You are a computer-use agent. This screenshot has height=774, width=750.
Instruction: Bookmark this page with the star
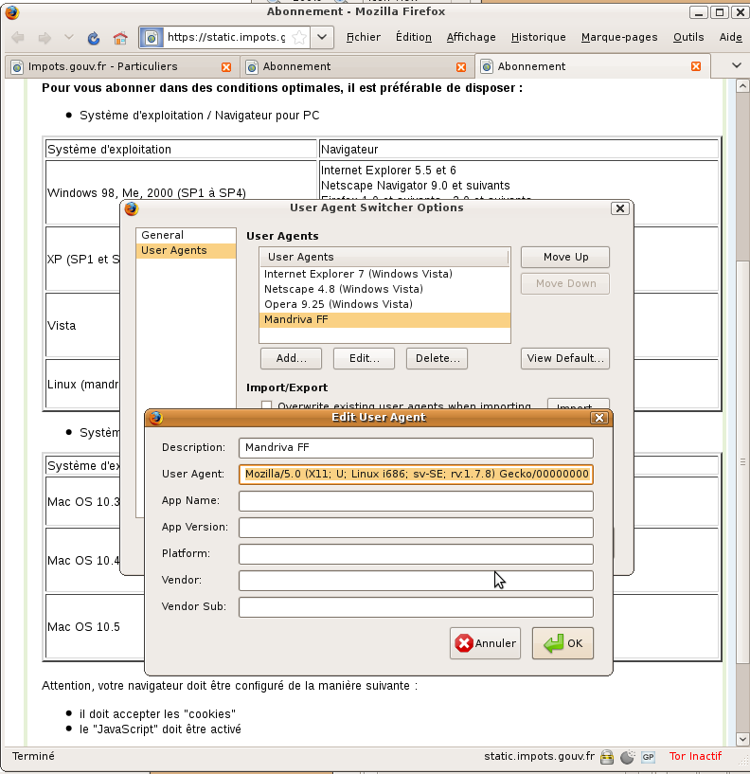[299, 38]
